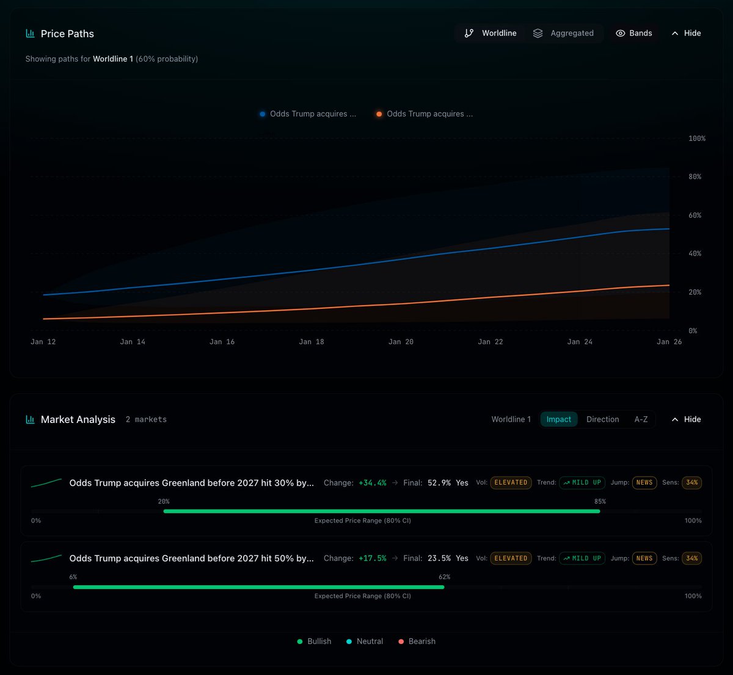Viewport: 733px width, 675px height.
Task: Click Bullish legend green dot
Action: pos(300,641)
